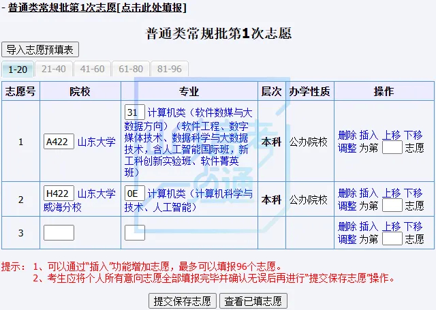436x310 pixels.
Task: Click the red hint about 提交保存志愿 operation
Action: point(213,278)
